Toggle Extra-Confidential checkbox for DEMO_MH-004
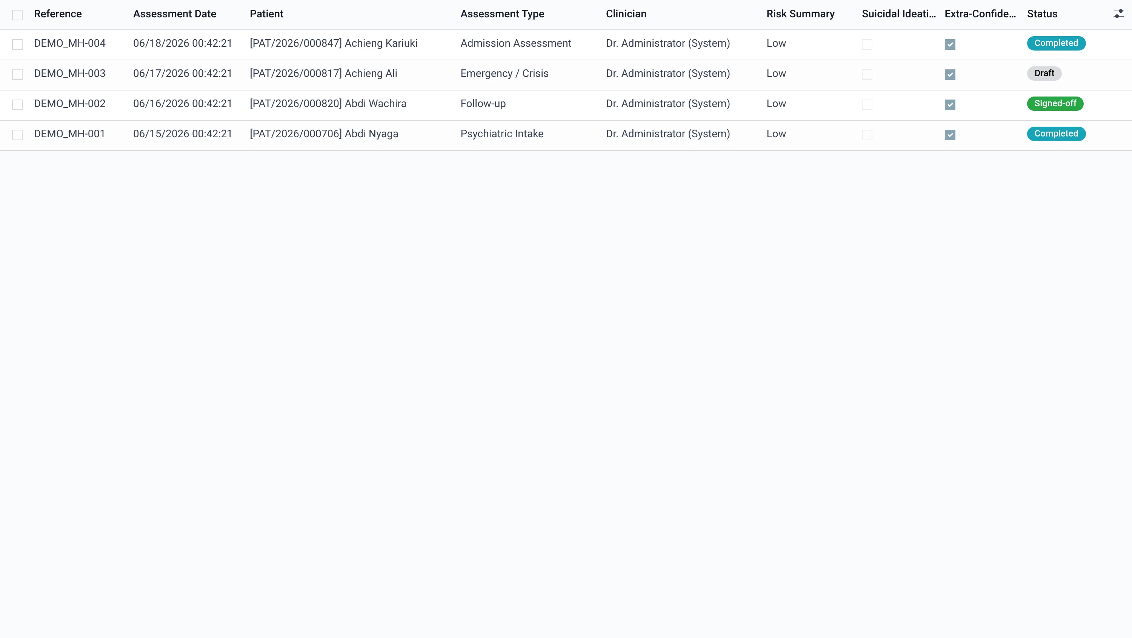Image resolution: width=1132 pixels, height=638 pixels. pyautogui.click(x=950, y=44)
